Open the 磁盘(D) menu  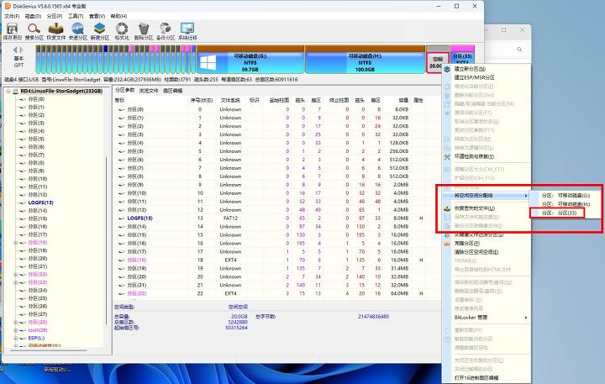pyautogui.click(x=33, y=16)
